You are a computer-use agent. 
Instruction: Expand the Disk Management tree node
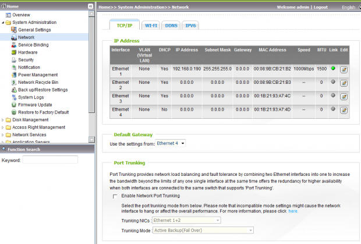(x=3, y=120)
